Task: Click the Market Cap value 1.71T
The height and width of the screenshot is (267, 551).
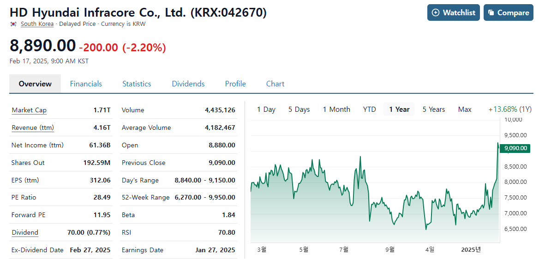Action: point(102,110)
